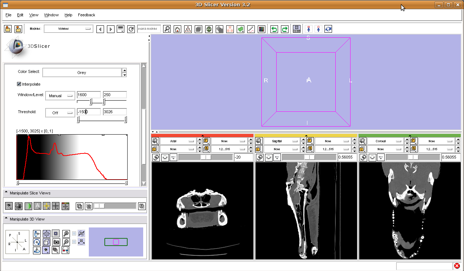Open the Help menu
464x271 pixels.
(69, 15)
